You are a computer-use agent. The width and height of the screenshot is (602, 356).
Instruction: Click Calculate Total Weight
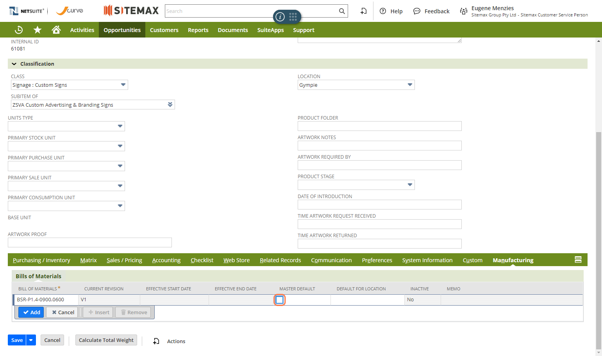106,340
